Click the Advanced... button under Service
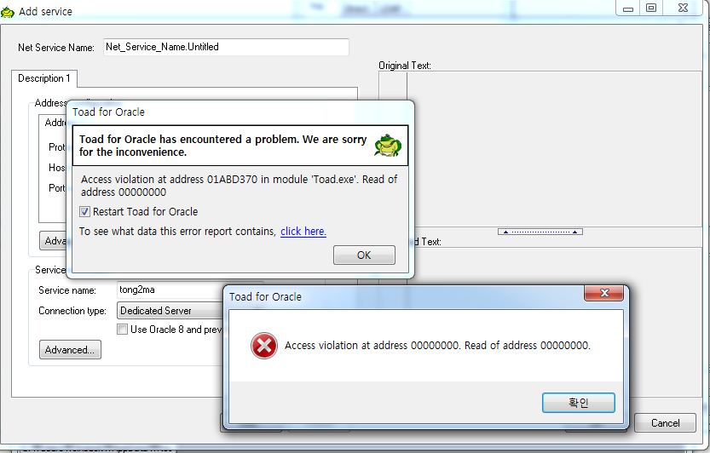 [70, 350]
